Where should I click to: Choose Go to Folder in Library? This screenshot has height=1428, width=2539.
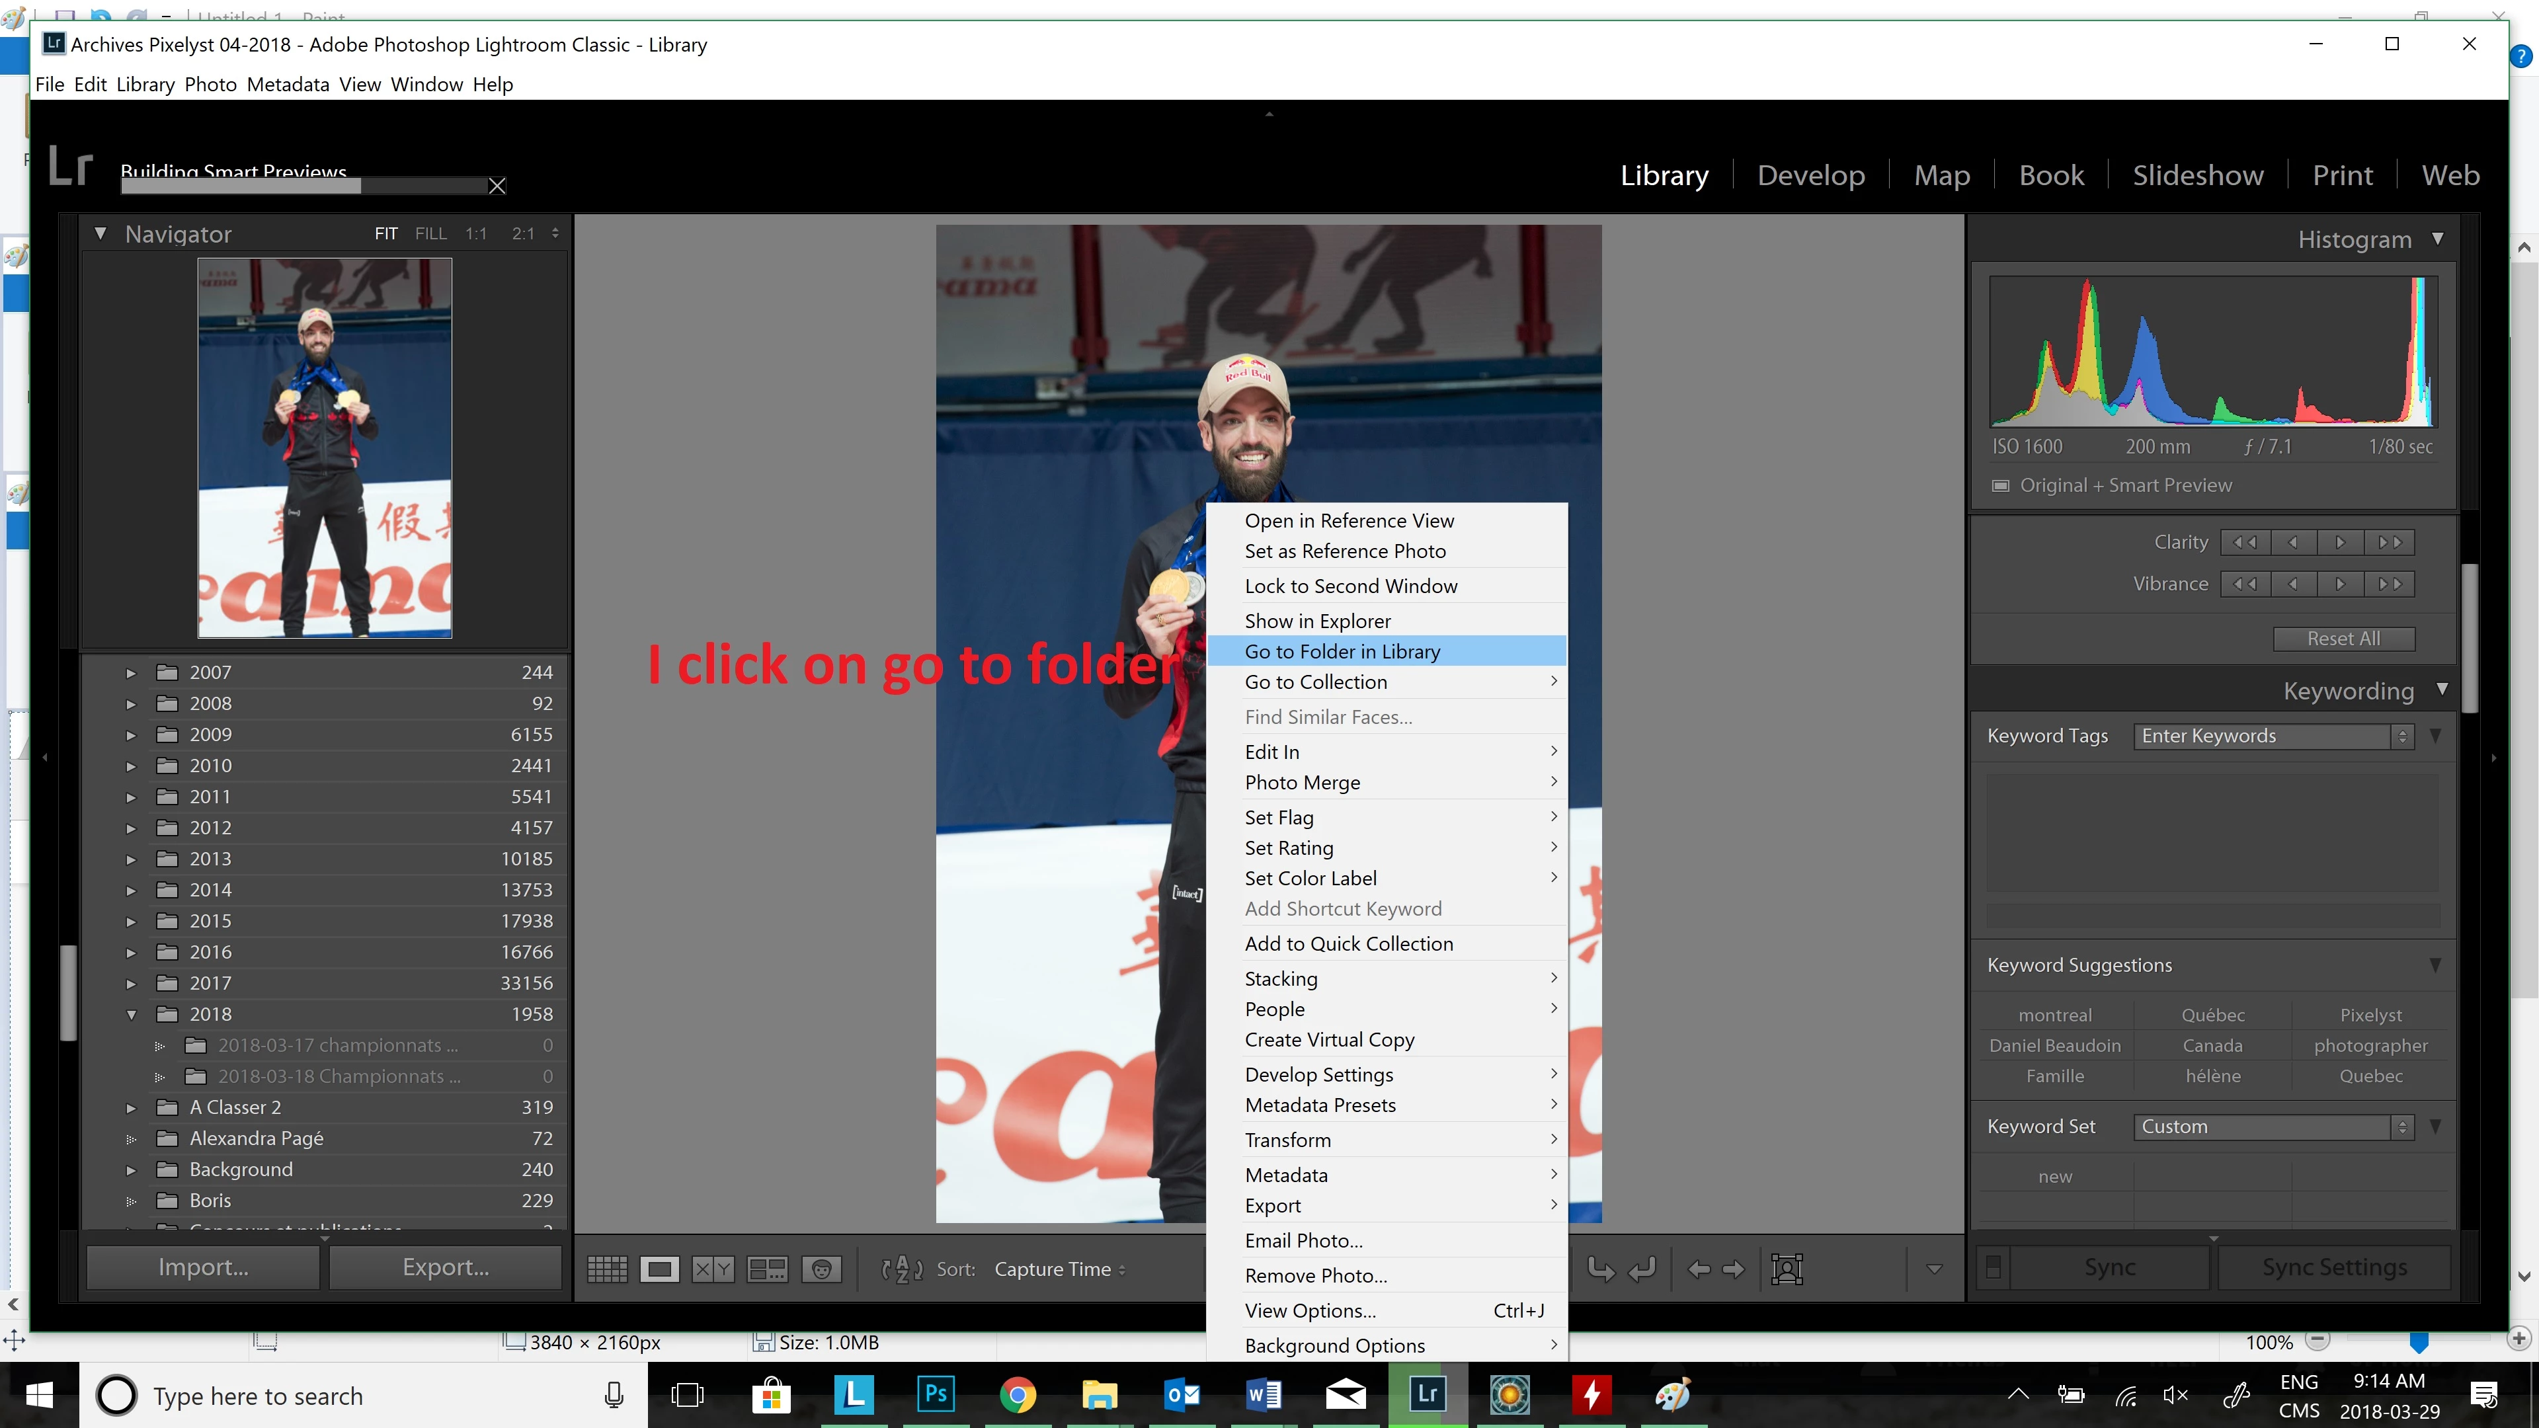pyautogui.click(x=1342, y=651)
